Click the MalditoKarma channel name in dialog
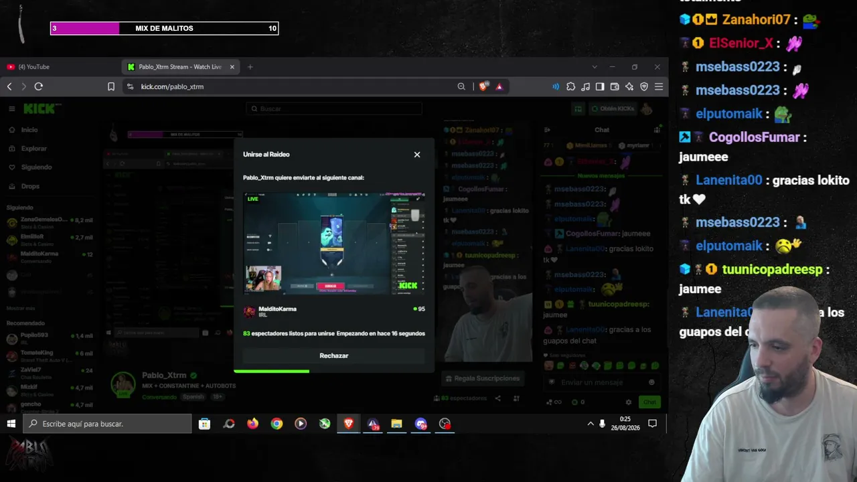Image resolution: width=857 pixels, height=482 pixels. (277, 309)
